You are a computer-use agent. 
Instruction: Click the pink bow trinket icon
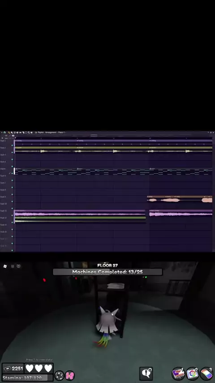pyautogui.click(x=70, y=375)
